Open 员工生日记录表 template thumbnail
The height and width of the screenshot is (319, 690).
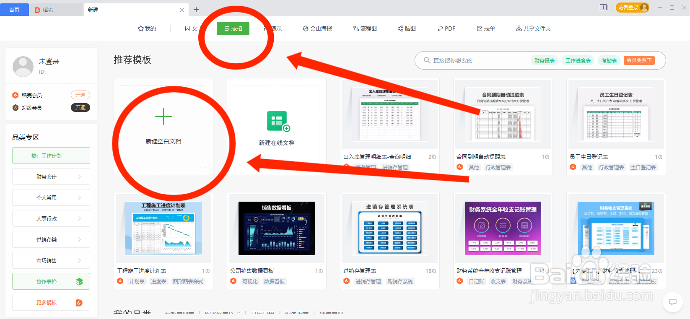click(x=616, y=115)
